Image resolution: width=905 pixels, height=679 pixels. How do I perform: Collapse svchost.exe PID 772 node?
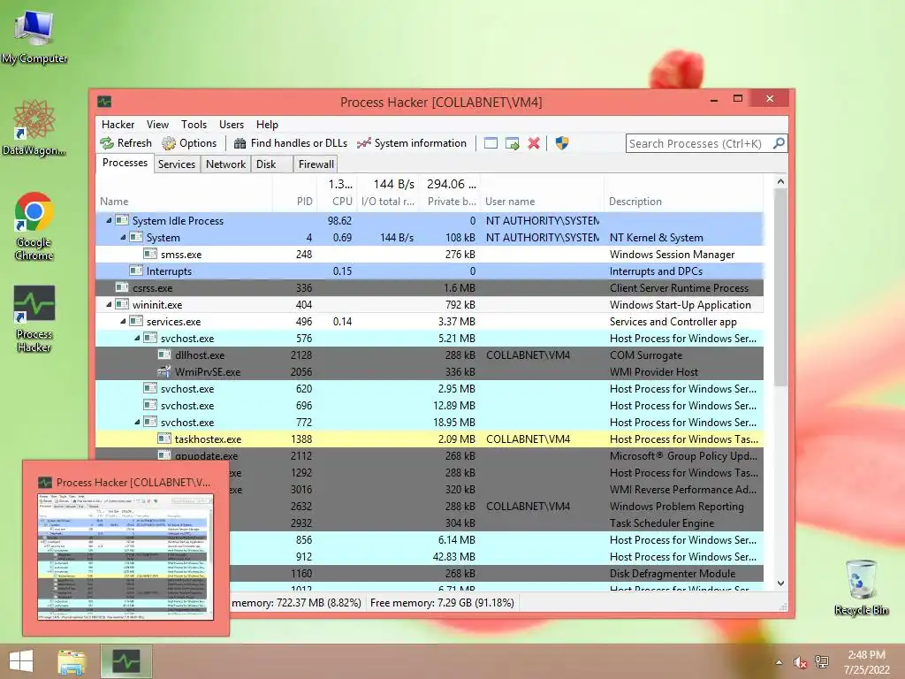pos(137,422)
